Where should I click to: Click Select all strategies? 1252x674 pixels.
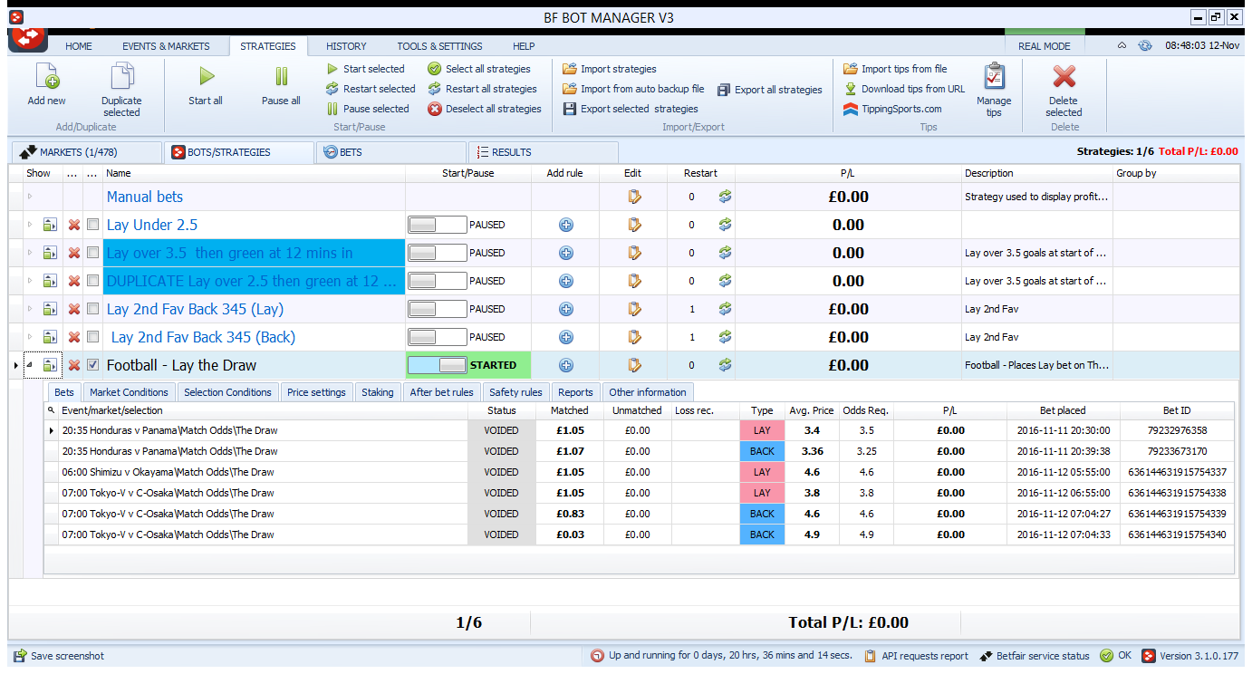(479, 69)
